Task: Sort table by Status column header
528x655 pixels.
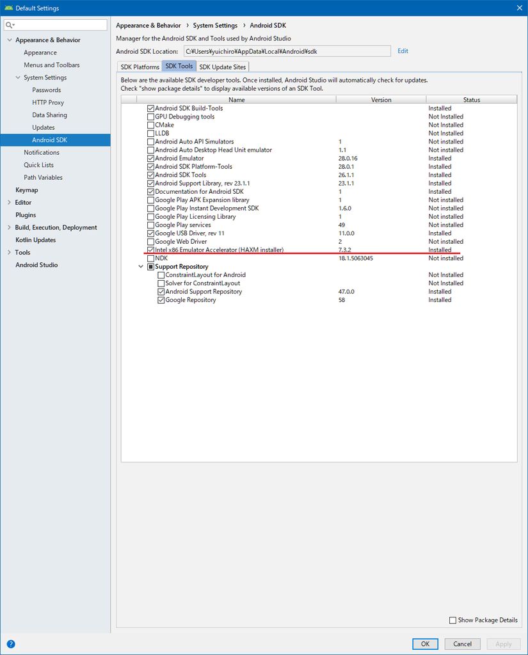Action: (471, 99)
